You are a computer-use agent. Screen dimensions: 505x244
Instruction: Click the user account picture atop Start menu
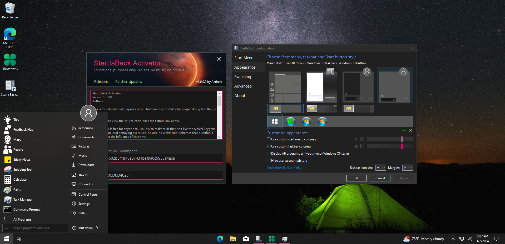pyautogui.click(x=88, y=113)
